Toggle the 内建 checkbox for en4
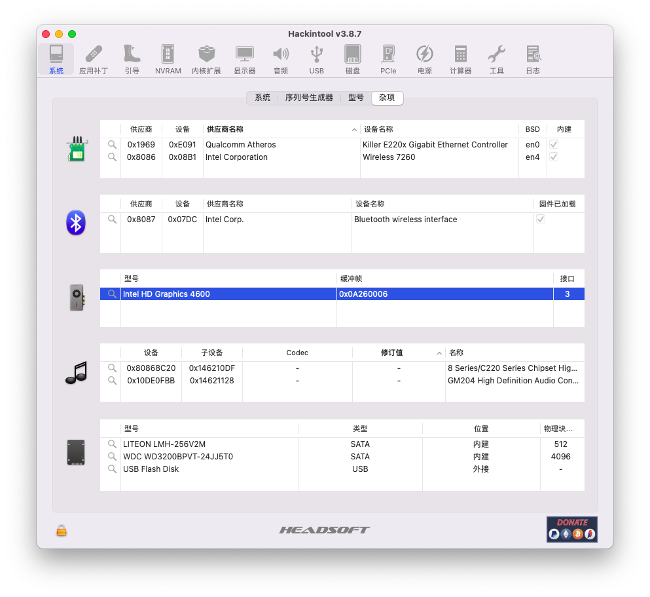 click(553, 157)
